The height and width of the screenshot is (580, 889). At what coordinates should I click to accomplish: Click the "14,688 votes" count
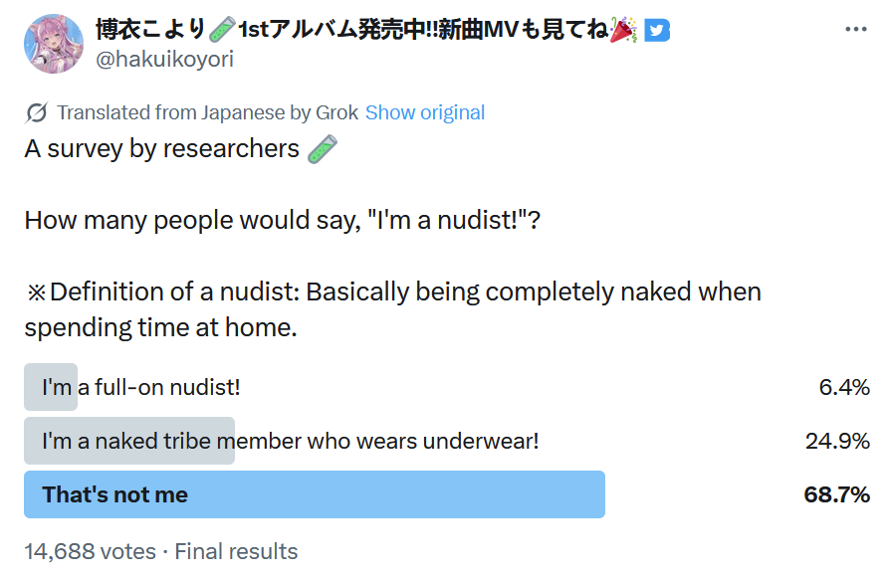[90, 551]
